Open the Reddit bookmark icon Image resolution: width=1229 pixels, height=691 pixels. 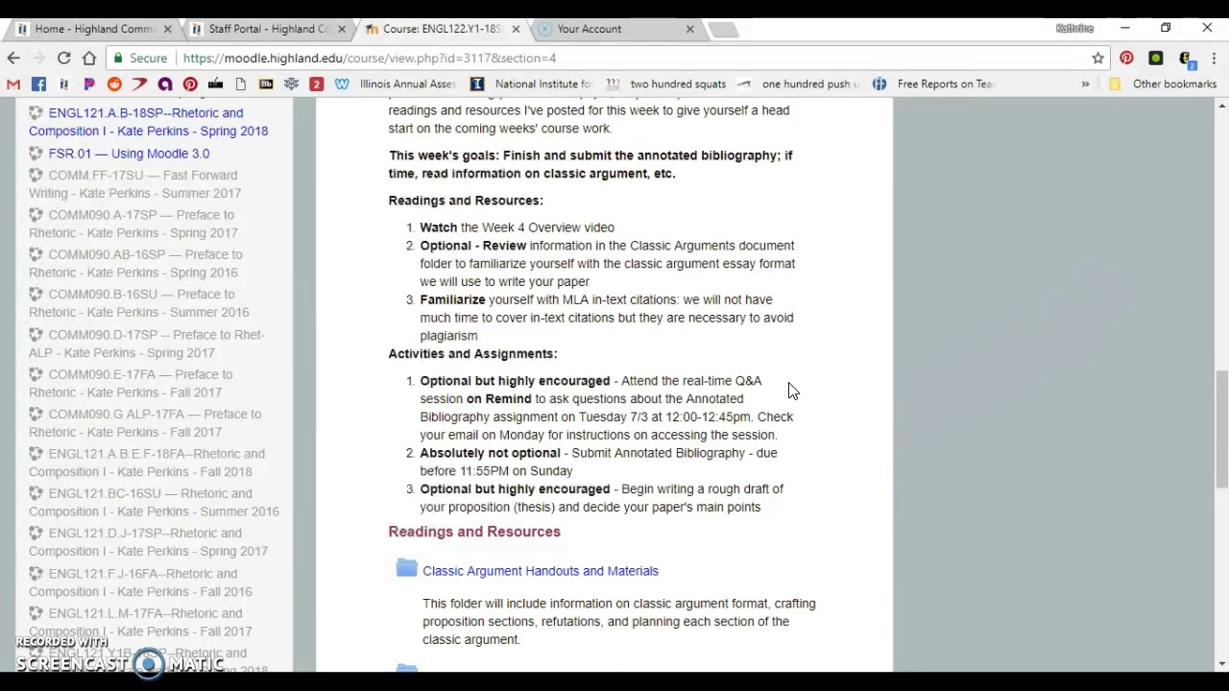114,84
